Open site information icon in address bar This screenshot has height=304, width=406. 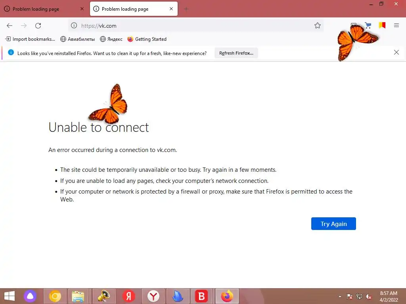74,26
